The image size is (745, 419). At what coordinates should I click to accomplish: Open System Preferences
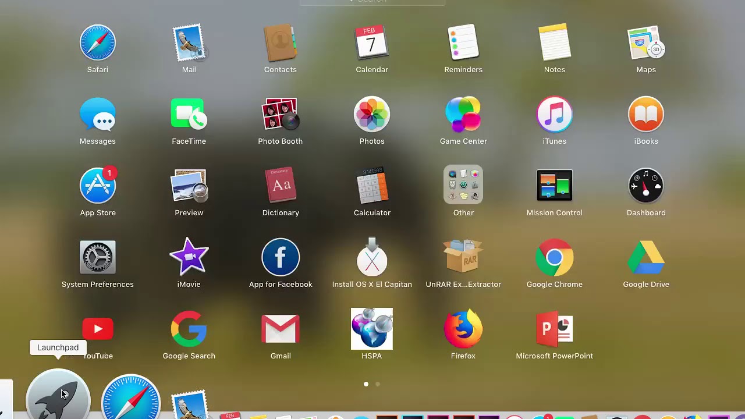tap(98, 258)
